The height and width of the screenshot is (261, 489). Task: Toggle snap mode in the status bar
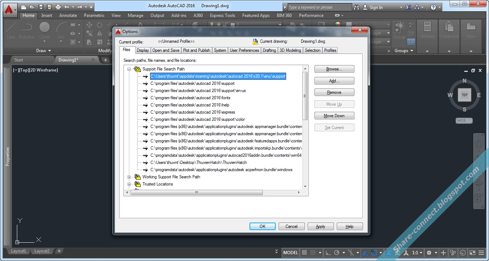(x=313, y=252)
